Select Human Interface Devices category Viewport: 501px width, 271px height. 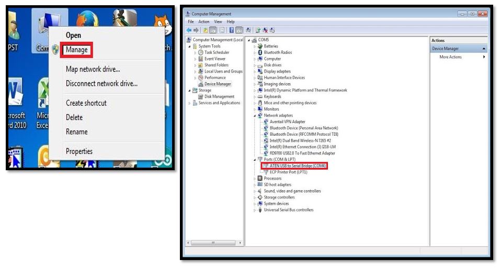click(x=284, y=78)
